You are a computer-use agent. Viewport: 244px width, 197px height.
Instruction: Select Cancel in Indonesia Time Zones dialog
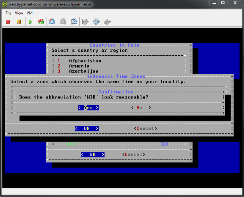click(145, 128)
